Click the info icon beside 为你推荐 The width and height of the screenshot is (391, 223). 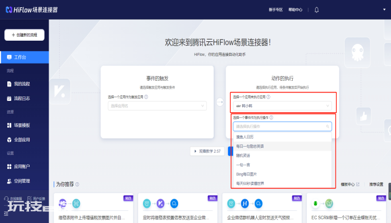pyautogui.click(x=77, y=185)
